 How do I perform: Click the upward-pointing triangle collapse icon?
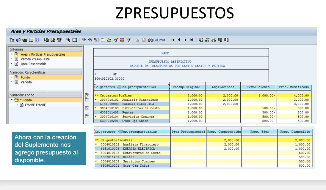pos(90,40)
